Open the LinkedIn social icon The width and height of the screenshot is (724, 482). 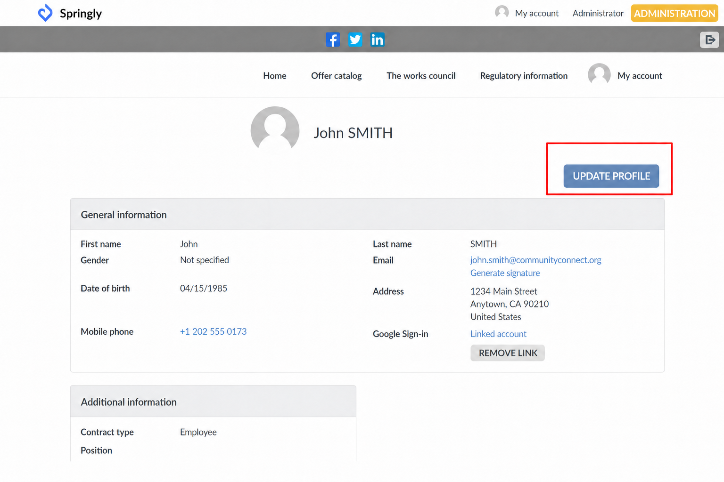(377, 40)
